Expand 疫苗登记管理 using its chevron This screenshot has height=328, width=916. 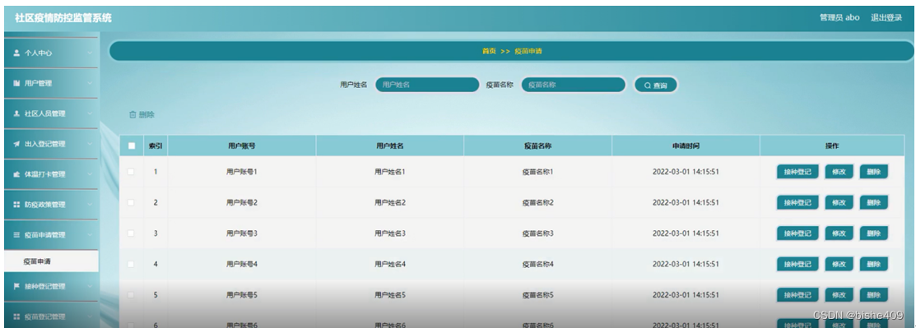click(90, 317)
